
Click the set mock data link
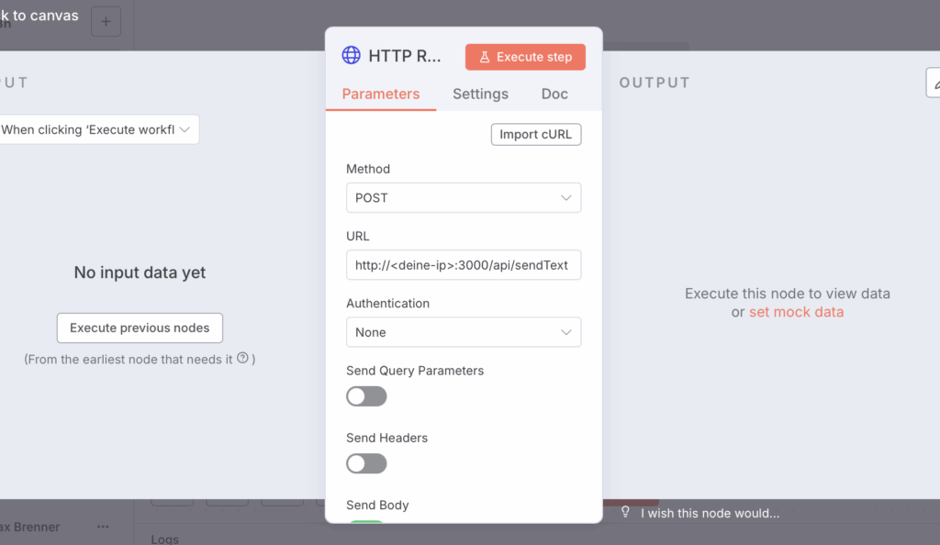click(796, 312)
